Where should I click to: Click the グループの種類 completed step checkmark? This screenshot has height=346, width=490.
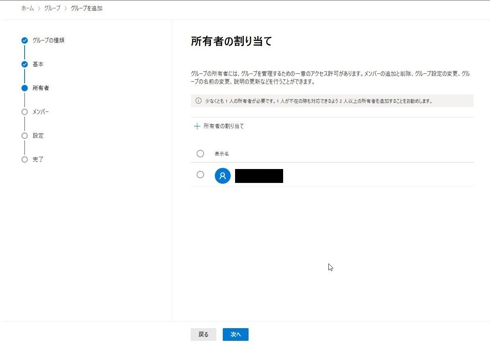(25, 40)
